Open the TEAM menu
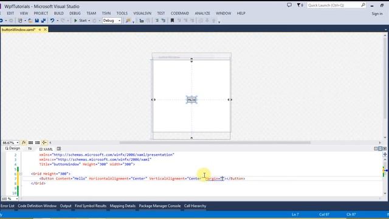 tap(91, 13)
